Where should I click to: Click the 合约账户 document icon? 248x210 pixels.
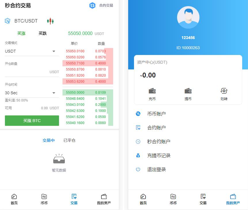click(x=138, y=128)
